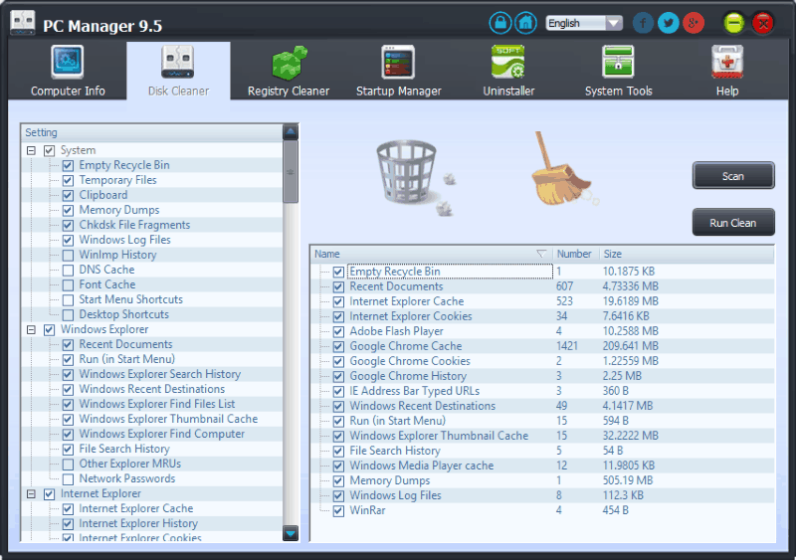The width and height of the screenshot is (796, 560).
Task: Sort results by Name column header
Action: tap(431, 254)
